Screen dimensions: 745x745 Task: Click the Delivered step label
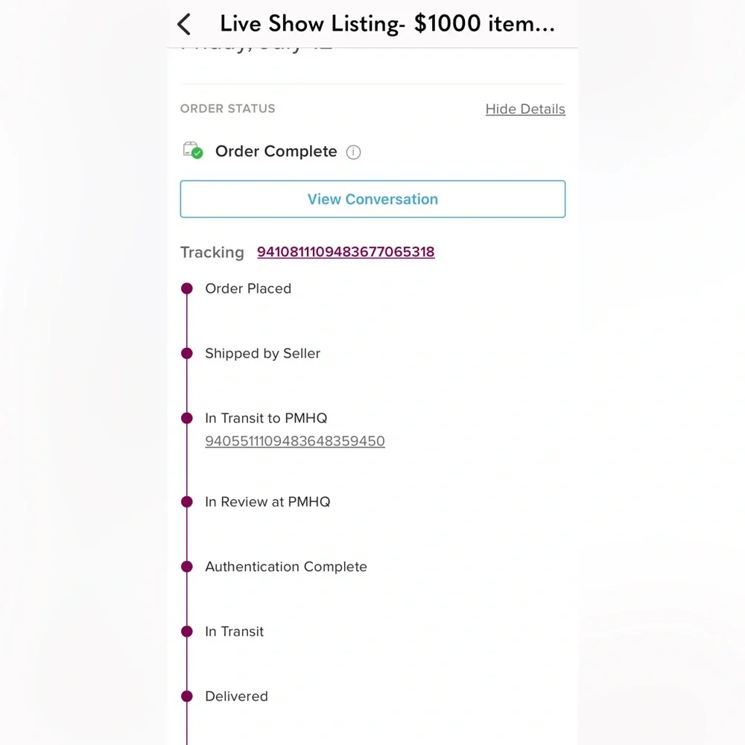coord(236,697)
